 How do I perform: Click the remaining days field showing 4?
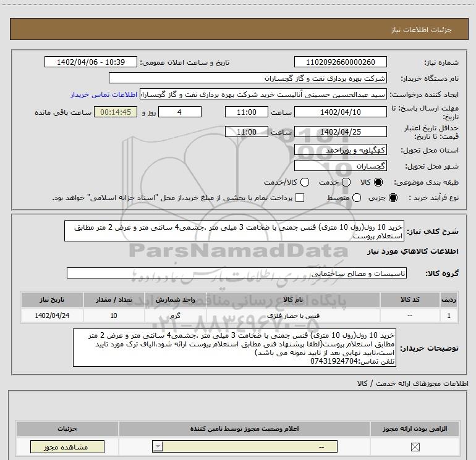(180, 112)
